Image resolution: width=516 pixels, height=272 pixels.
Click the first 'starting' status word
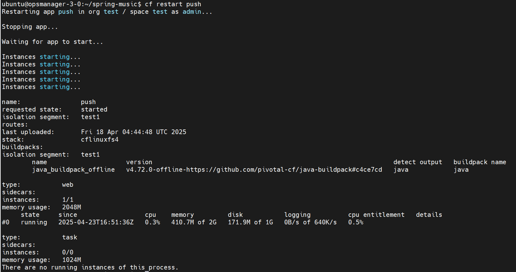[x=55, y=57]
